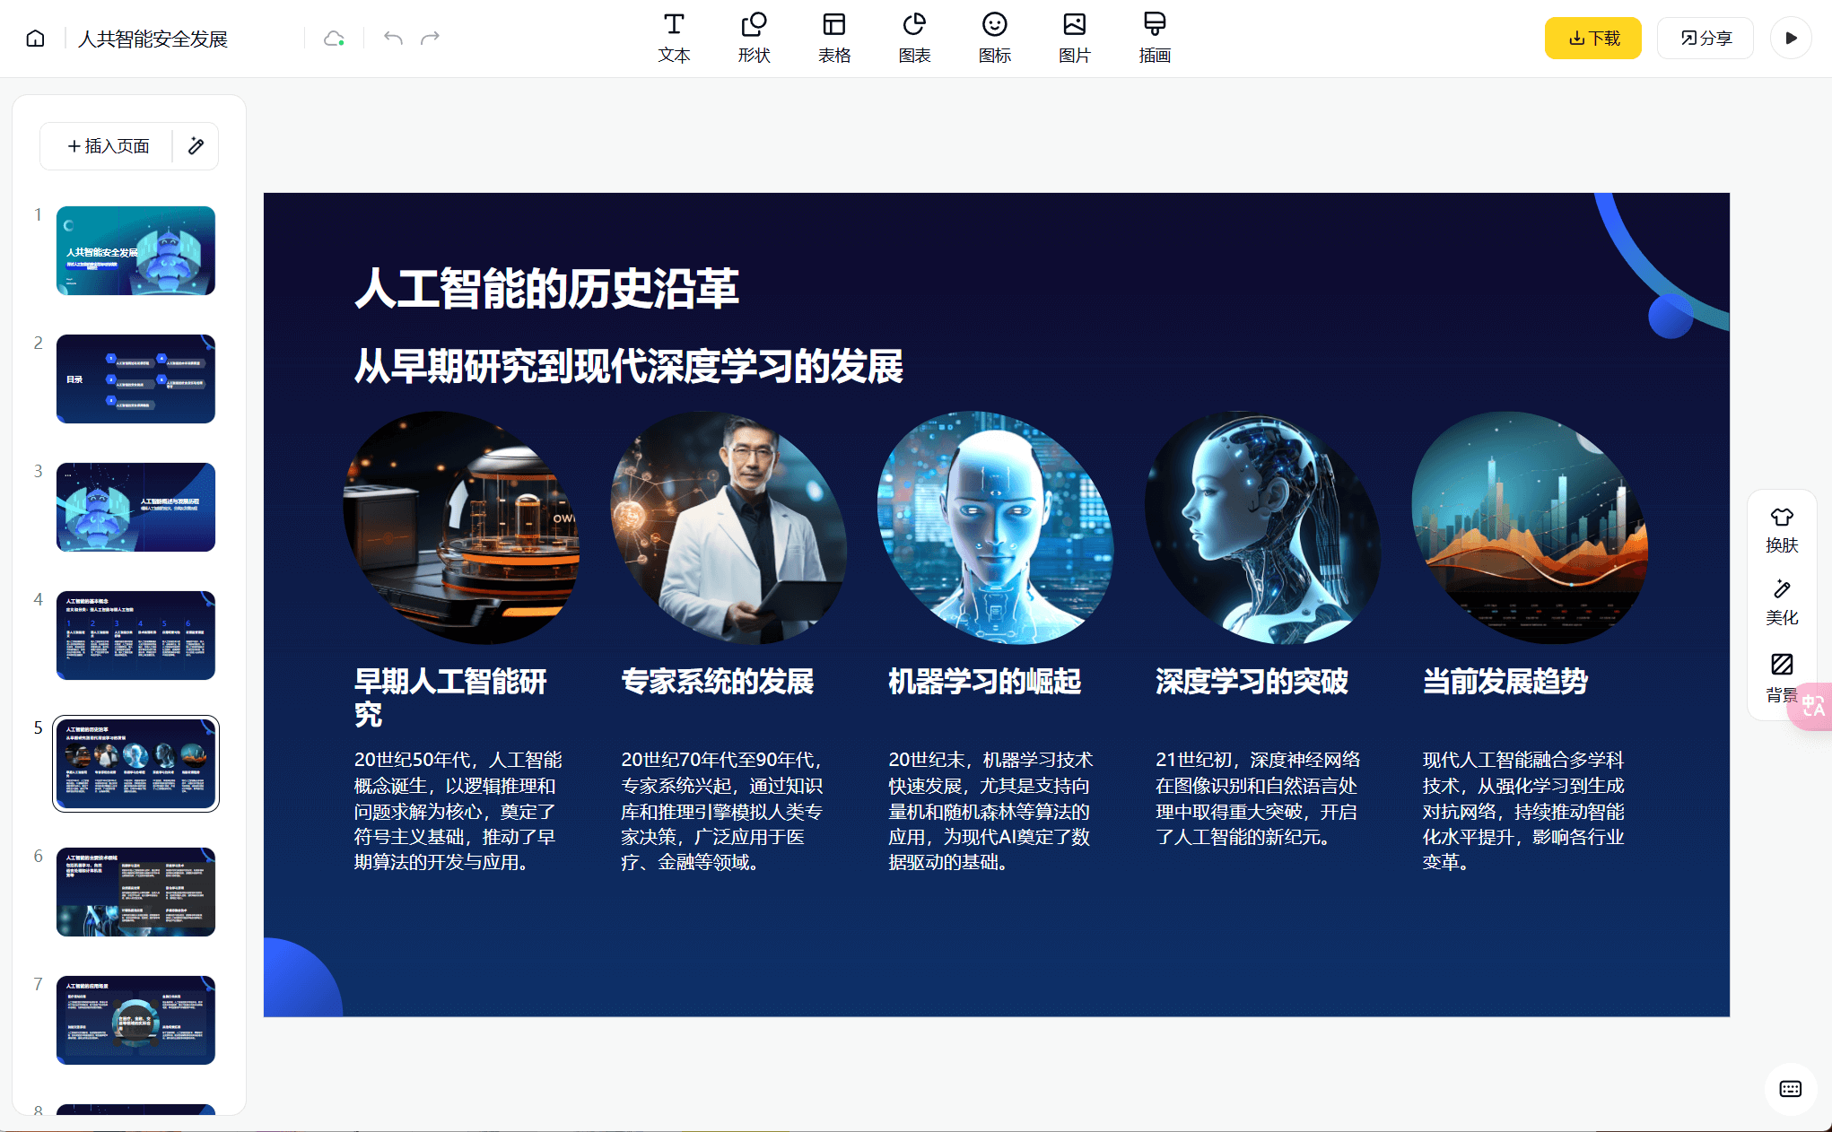Start slideshow with the play button
This screenshot has width=1832, height=1132.
(x=1791, y=39)
